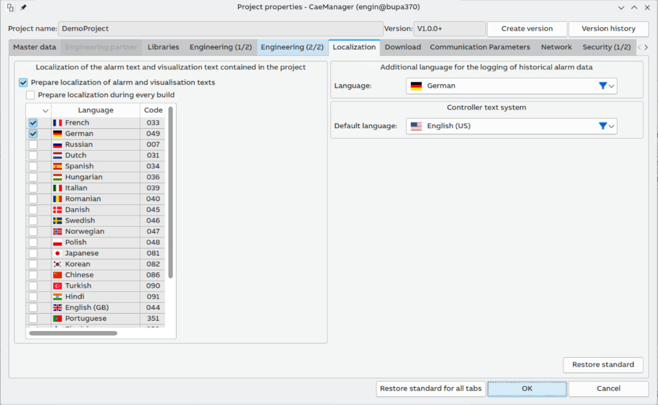
Task: Open the Communication Parameters tab
Action: click(480, 47)
